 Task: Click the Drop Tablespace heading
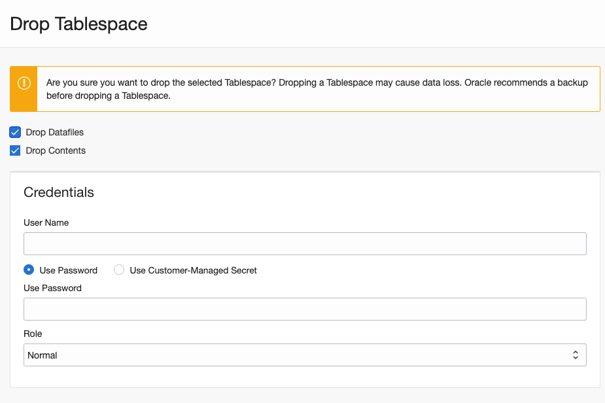coord(78,24)
